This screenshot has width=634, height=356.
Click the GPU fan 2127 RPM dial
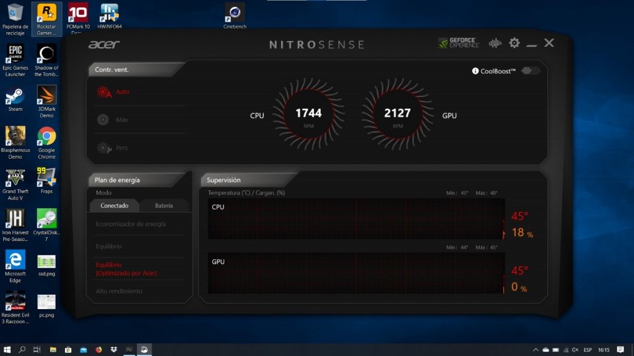[397, 114]
